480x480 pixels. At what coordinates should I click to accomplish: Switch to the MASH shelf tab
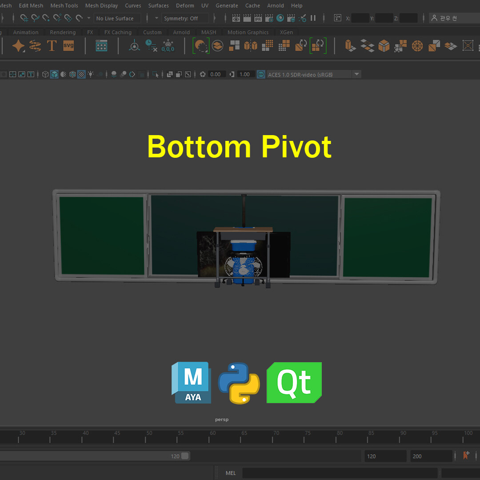point(208,32)
